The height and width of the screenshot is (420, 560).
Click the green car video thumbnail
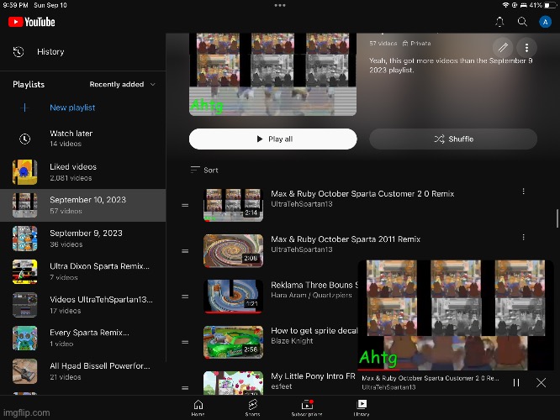pos(233,342)
